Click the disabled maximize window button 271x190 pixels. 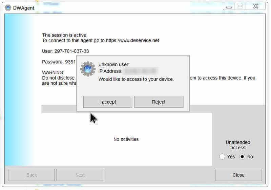click(x=240, y=6)
